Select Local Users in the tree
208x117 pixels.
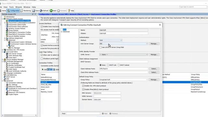(12, 58)
